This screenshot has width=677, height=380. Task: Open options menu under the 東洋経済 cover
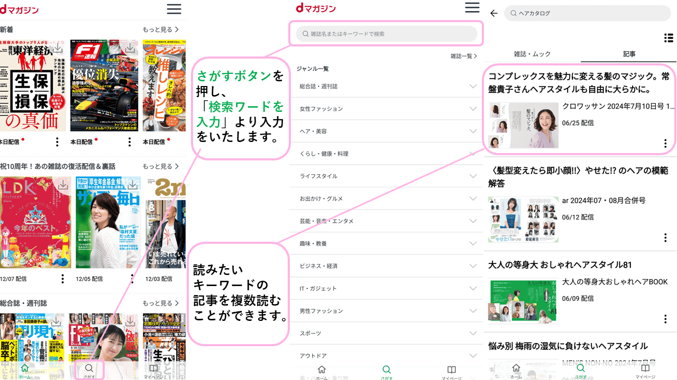click(x=57, y=142)
